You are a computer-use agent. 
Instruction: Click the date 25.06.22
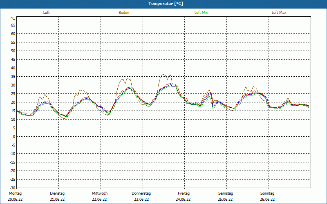click(225, 200)
